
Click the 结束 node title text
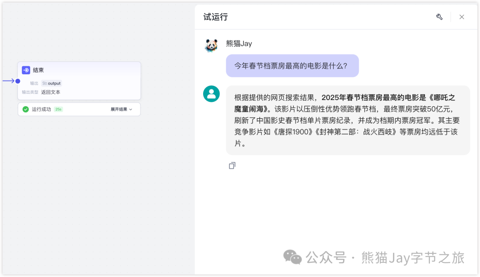point(38,70)
